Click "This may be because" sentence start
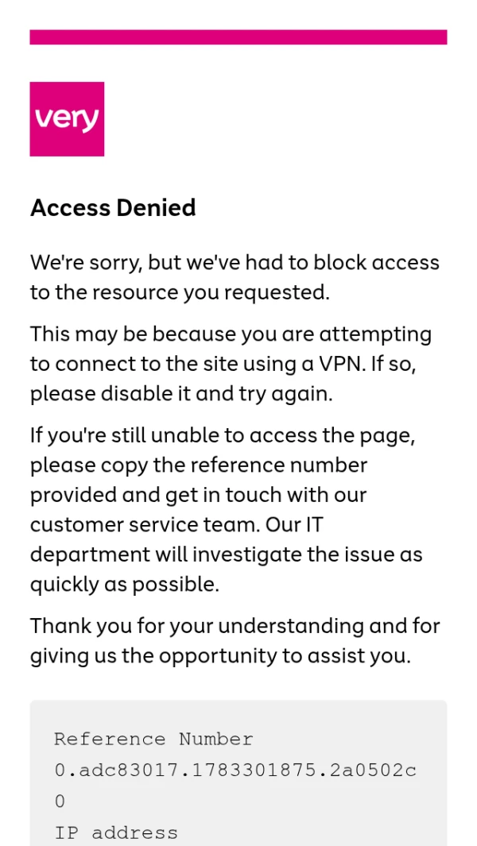 134,334
